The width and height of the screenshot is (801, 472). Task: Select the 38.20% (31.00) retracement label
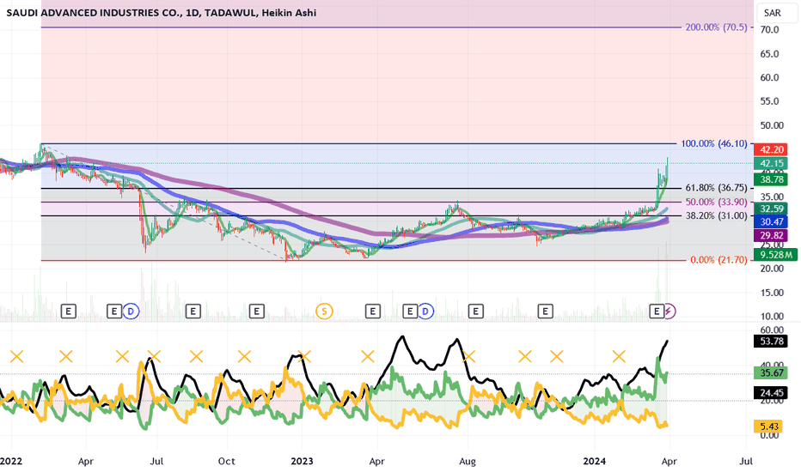pos(716,216)
